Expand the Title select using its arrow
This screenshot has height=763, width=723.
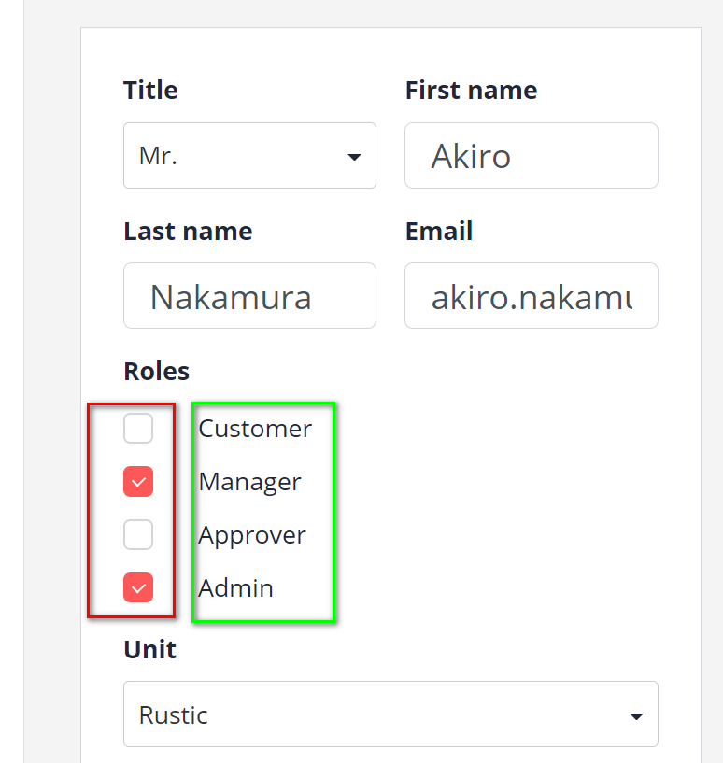coord(354,156)
